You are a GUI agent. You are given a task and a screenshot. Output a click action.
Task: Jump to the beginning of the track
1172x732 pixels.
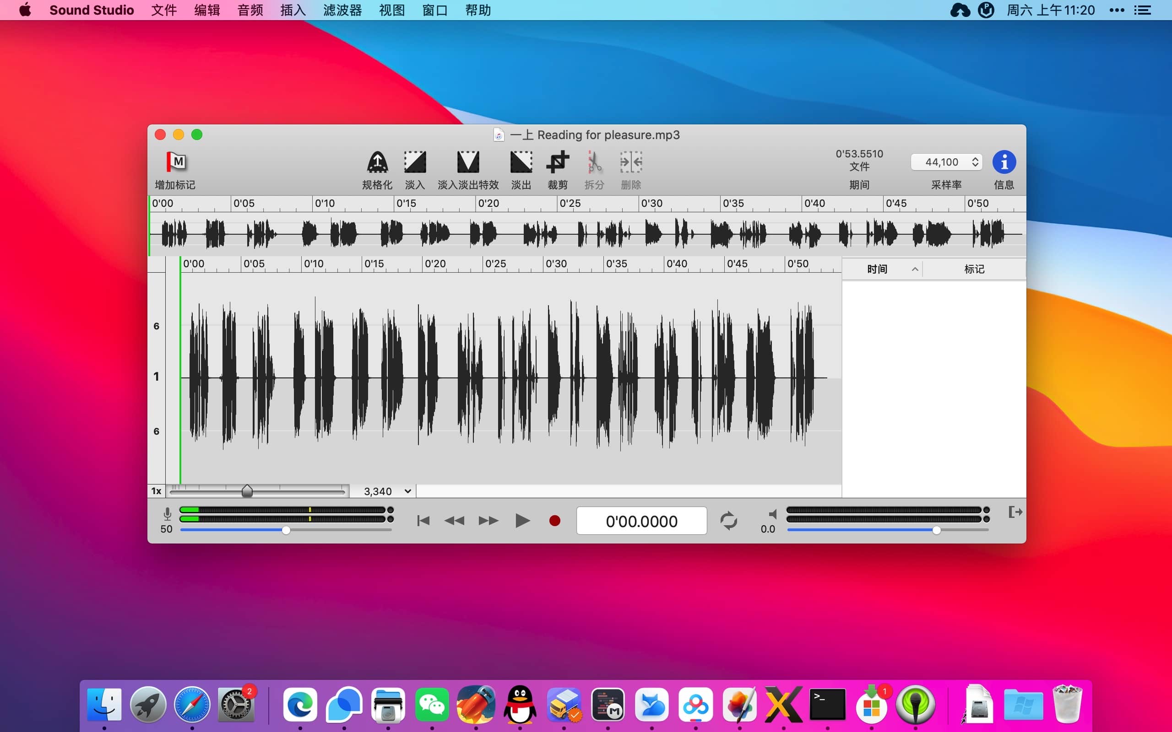pyautogui.click(x=423, y=521)
